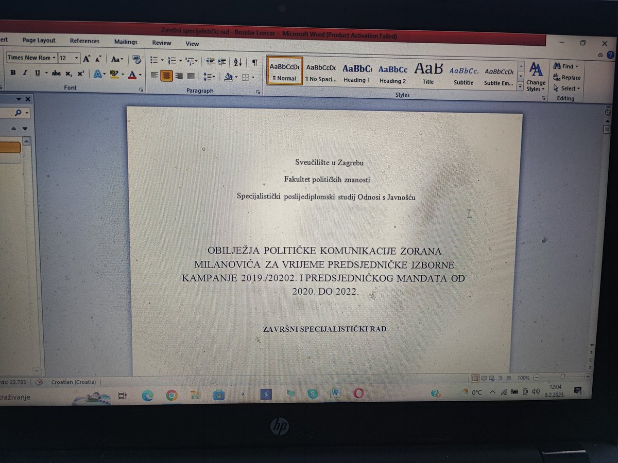Apply the Normal style
This screenshot has width=618, height=463.
tap(284, 71)
